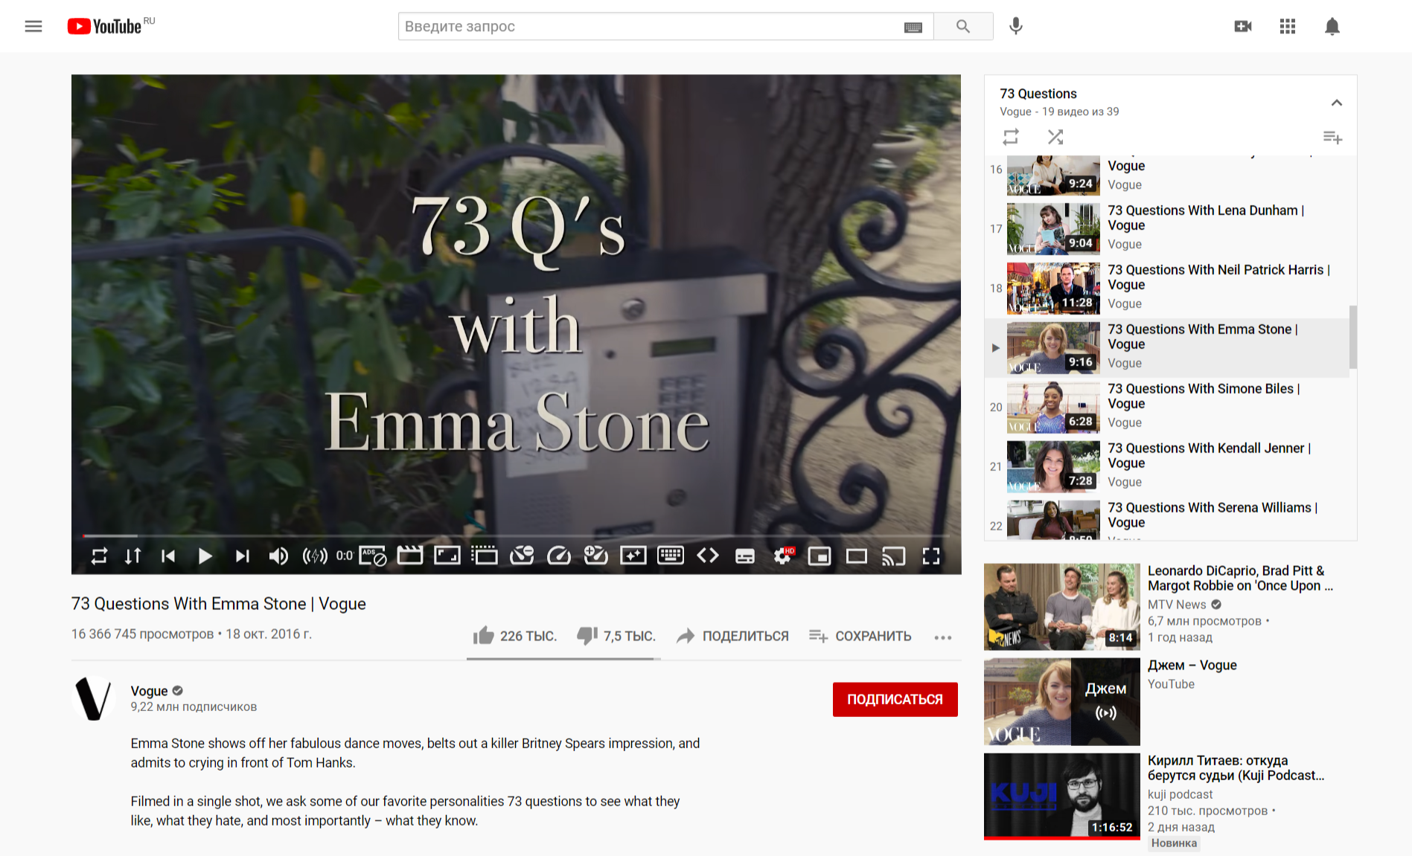Image resolution: width=1412 pixels, height=856 pixels.
Task: Click the СОХРАНИТЬ save button
Action: 860,636
